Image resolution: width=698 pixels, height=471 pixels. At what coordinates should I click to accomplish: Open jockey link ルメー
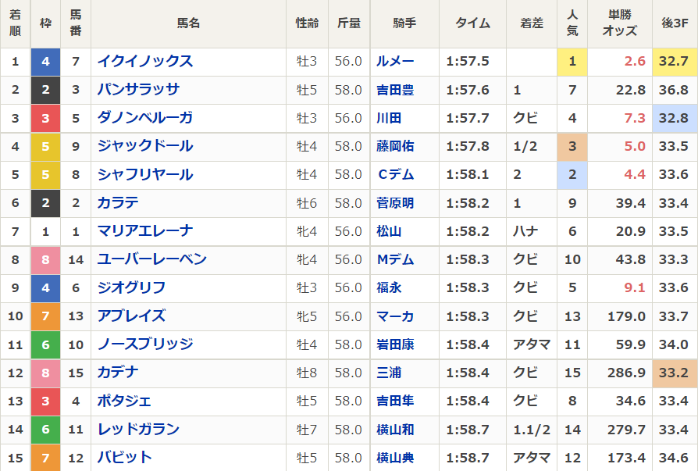point(395,61)
